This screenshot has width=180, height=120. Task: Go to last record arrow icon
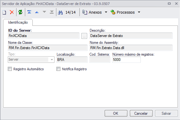52,12
